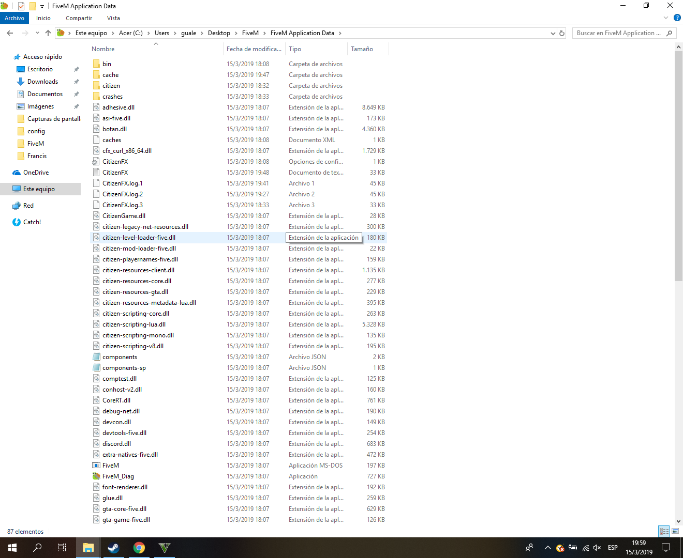Viewport: 683px width, 558px height.
Task: Go up one folder level arrow
Action: point(48,33)
